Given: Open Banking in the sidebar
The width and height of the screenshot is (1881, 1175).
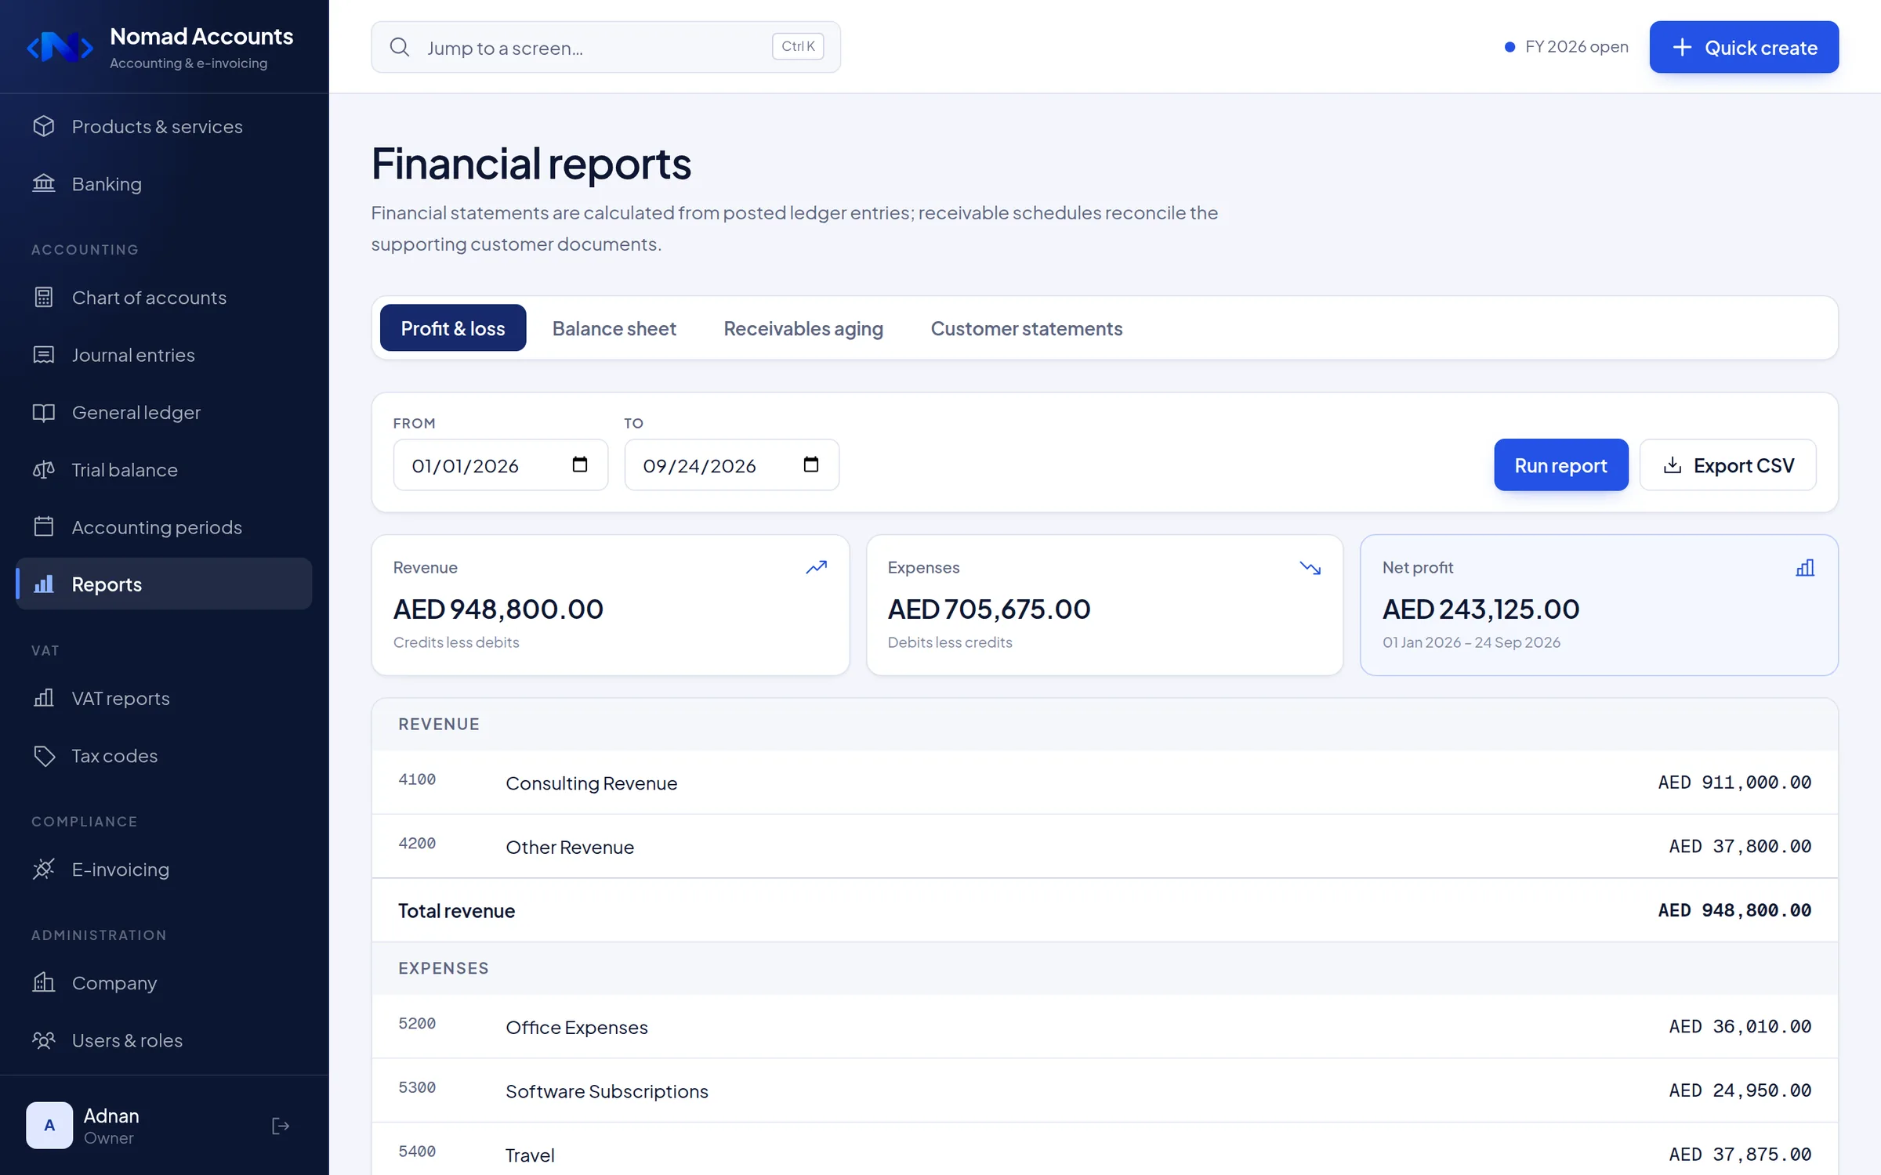Looking at the screenshot, I should (x=164, y=183).
